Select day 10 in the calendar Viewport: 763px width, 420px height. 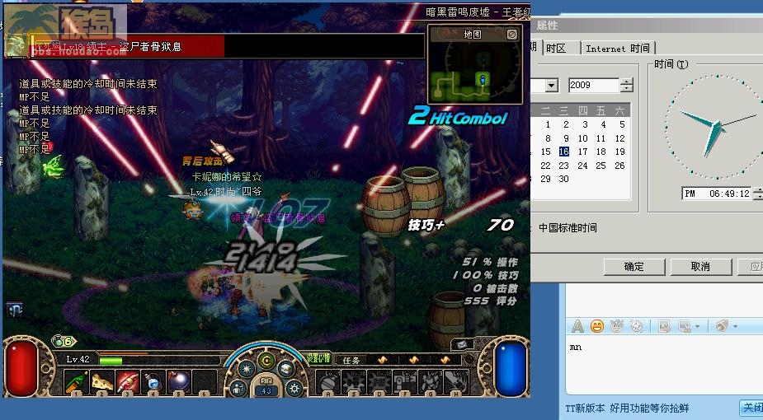[x=583, y=138]
